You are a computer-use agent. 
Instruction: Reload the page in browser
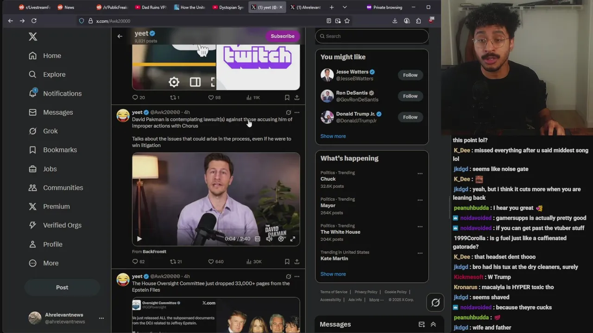34,21
